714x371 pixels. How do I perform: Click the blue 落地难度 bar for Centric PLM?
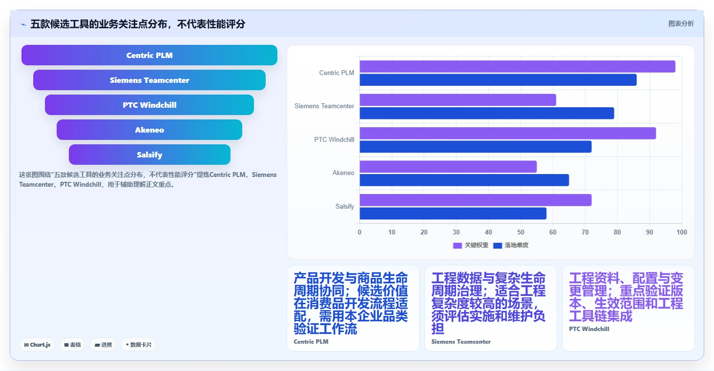pyautogui.click(x=498, y=80)
